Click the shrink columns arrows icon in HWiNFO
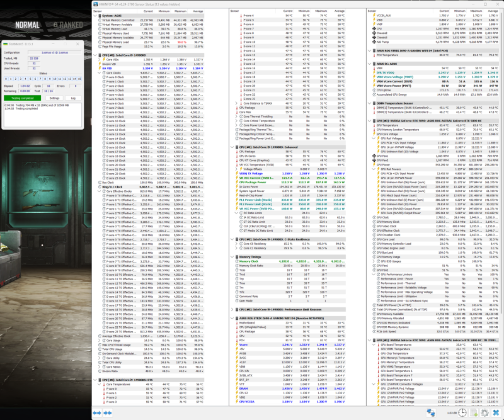504x420 pixels. click(x=108, y=412)
